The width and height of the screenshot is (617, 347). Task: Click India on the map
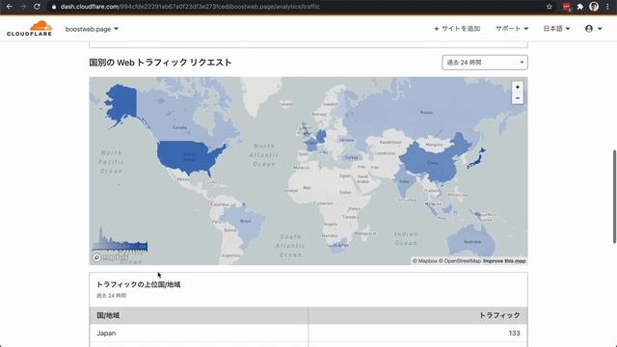404,182
